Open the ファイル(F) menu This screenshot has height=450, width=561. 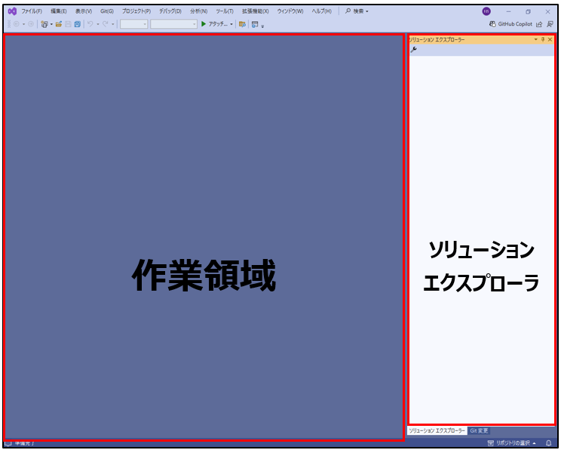pos(32,11)
